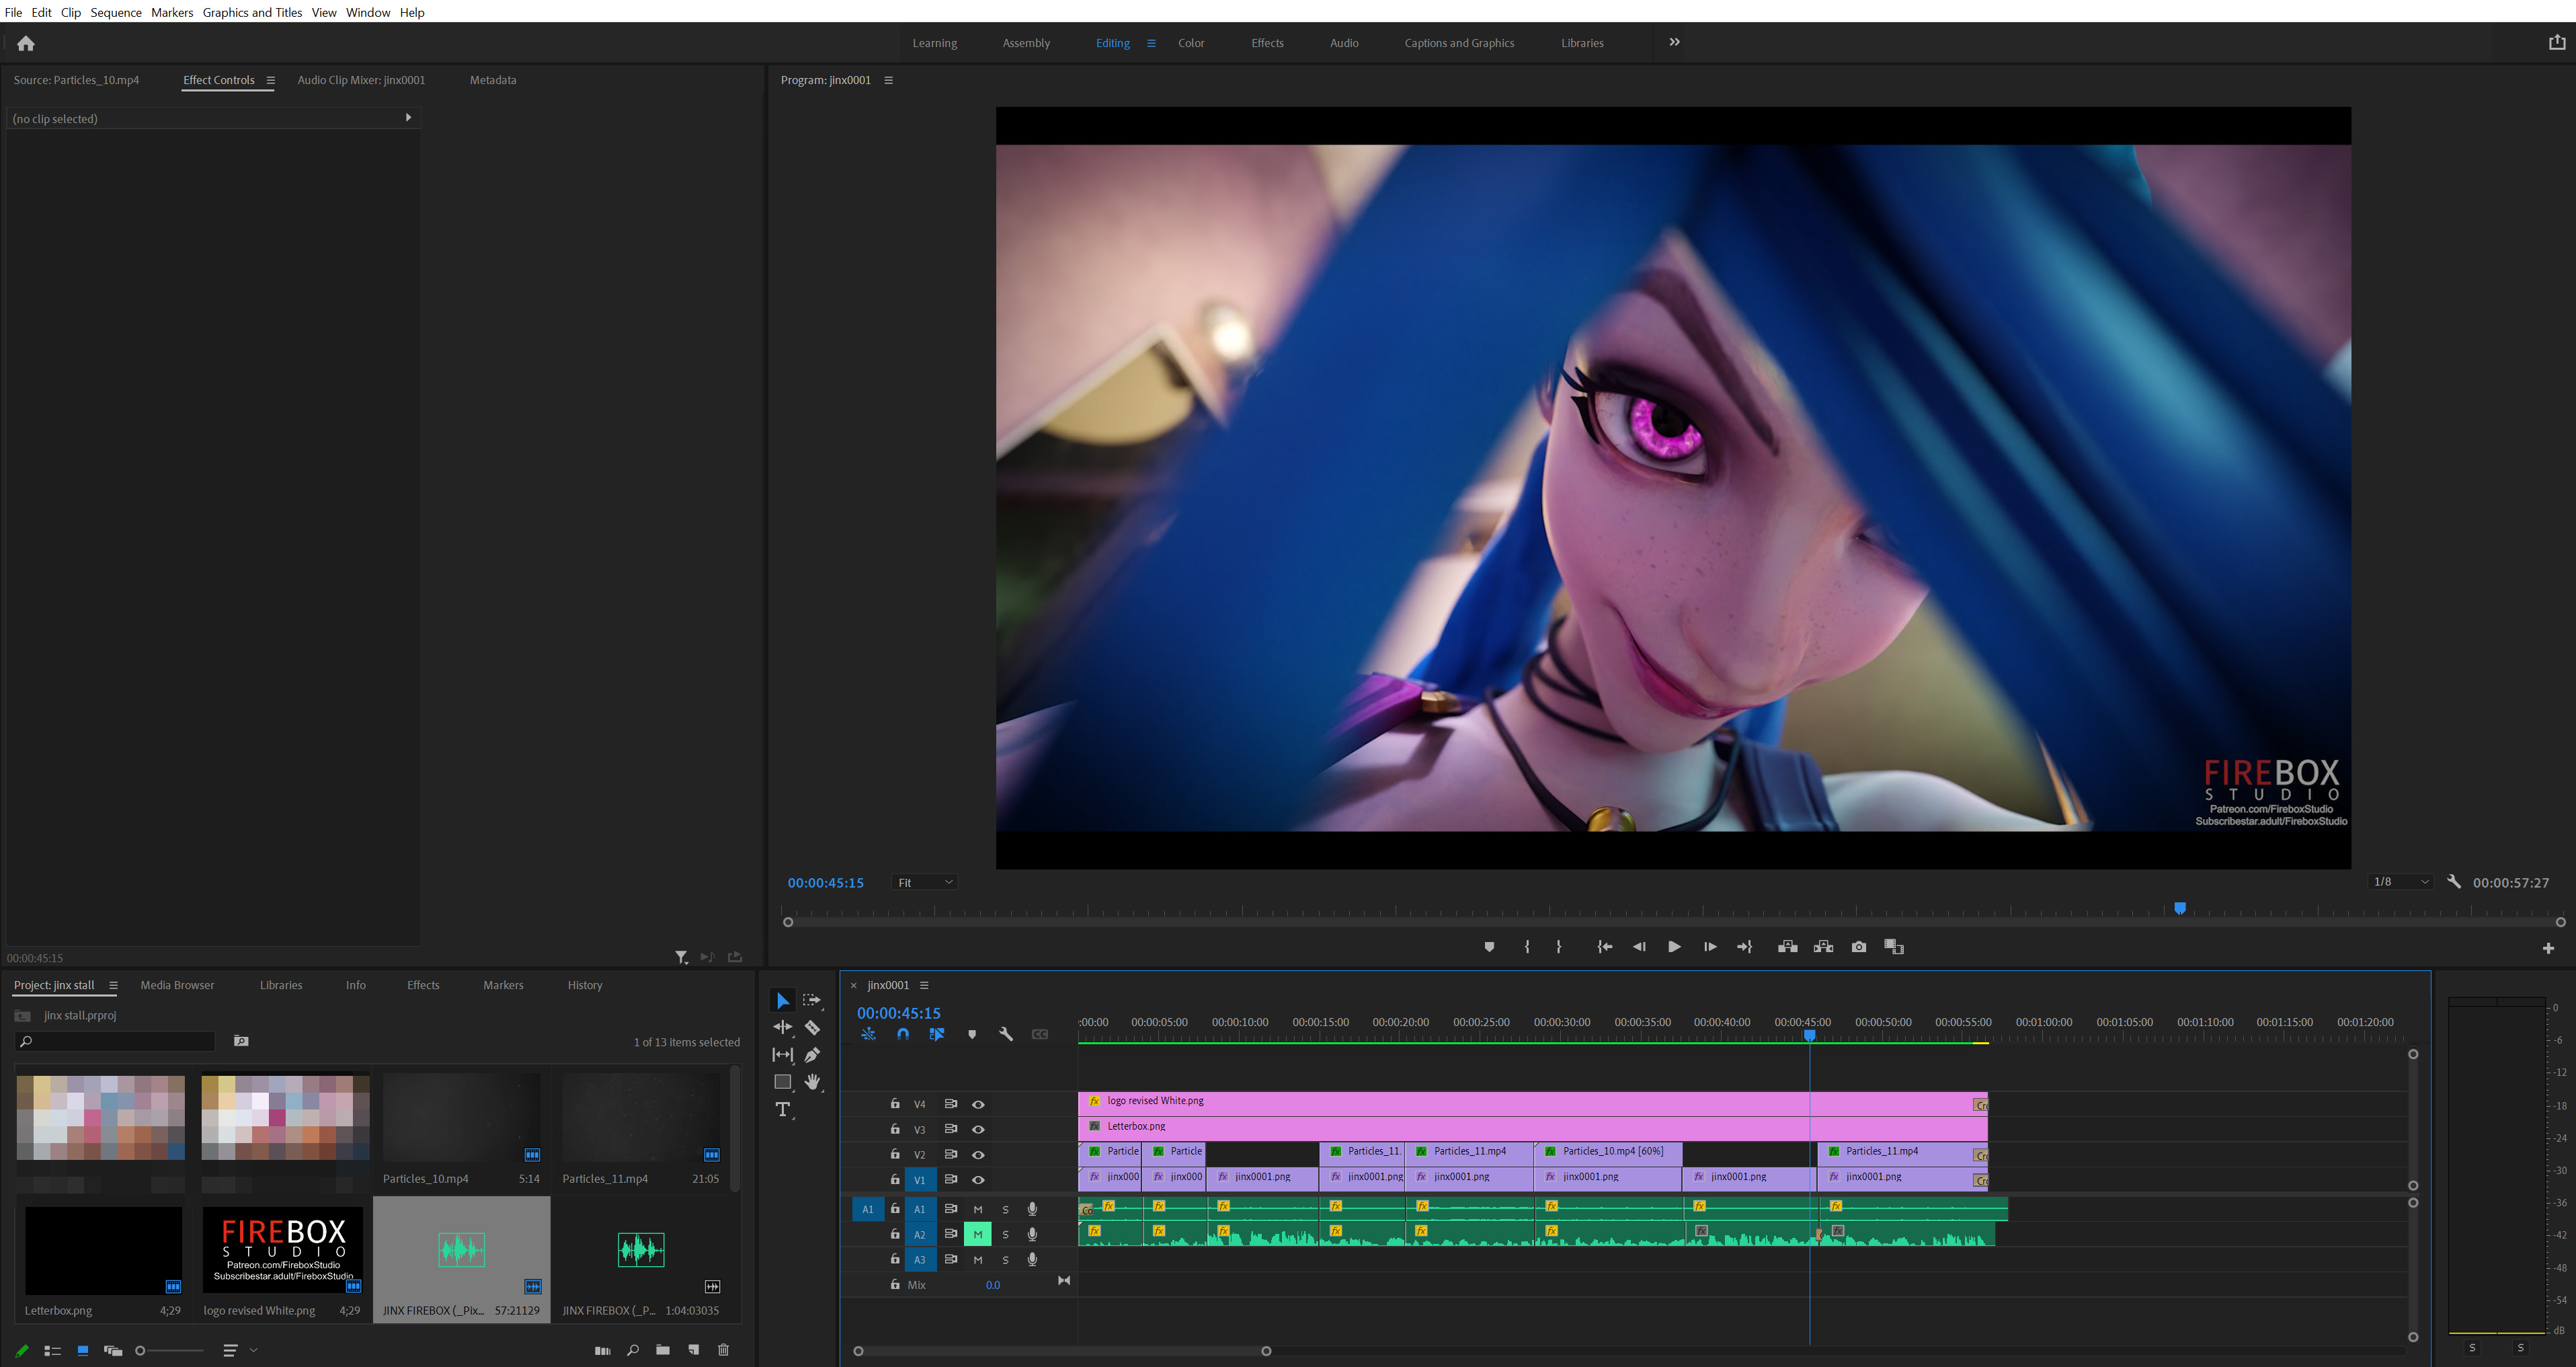Clear the selected project item with trash icon

[724, 1350]
